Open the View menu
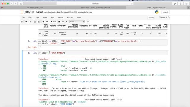This screenshot has height=107, width=190. [37, 17]
